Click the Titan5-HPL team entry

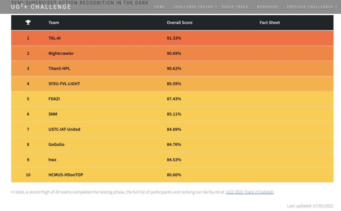tap(59, 68)
